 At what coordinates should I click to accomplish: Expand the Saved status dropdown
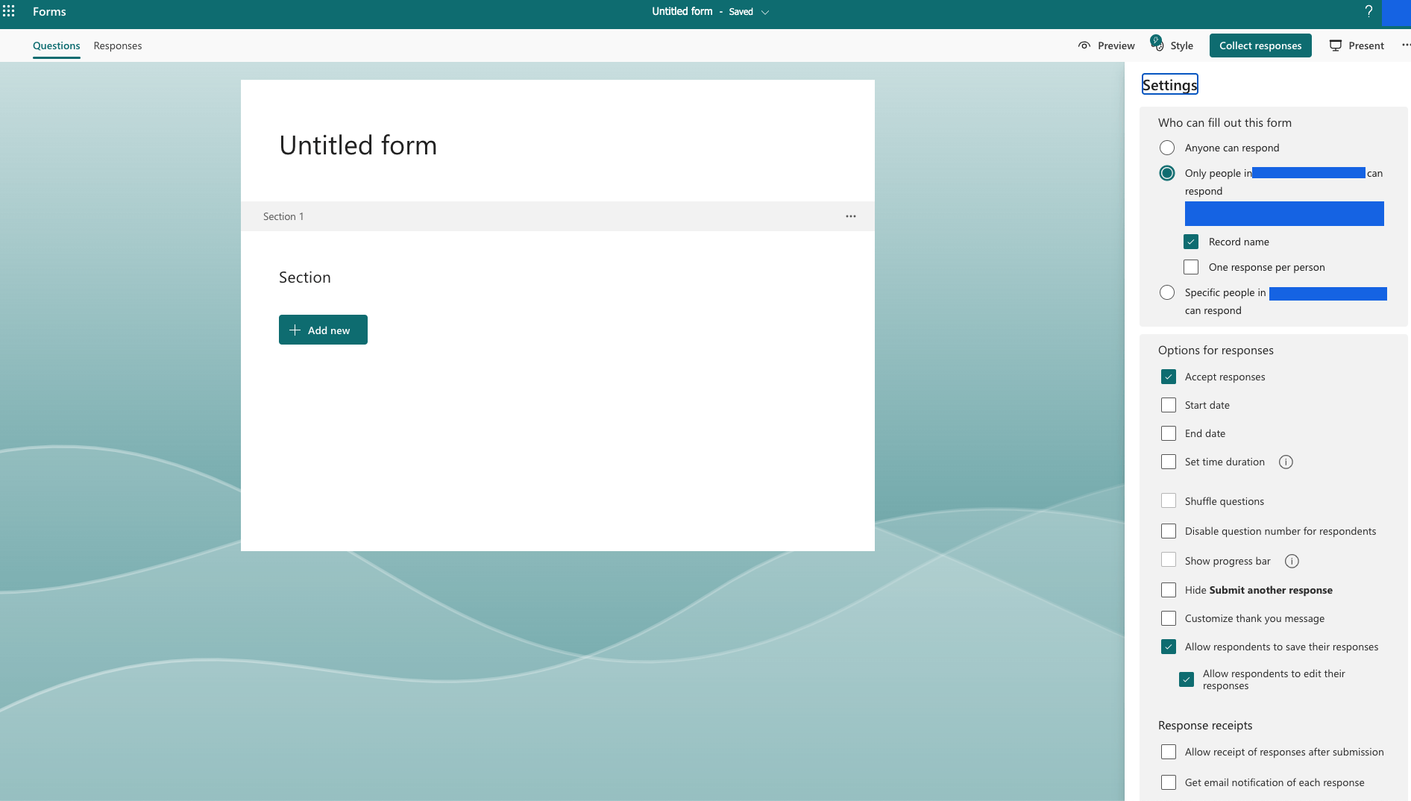(764, 12)
